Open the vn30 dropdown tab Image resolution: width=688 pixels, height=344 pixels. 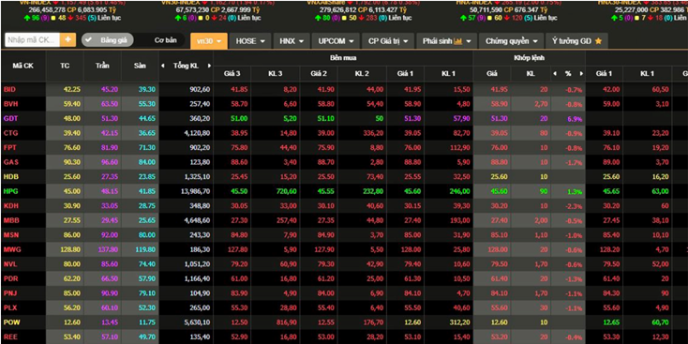tap(209, 41)
